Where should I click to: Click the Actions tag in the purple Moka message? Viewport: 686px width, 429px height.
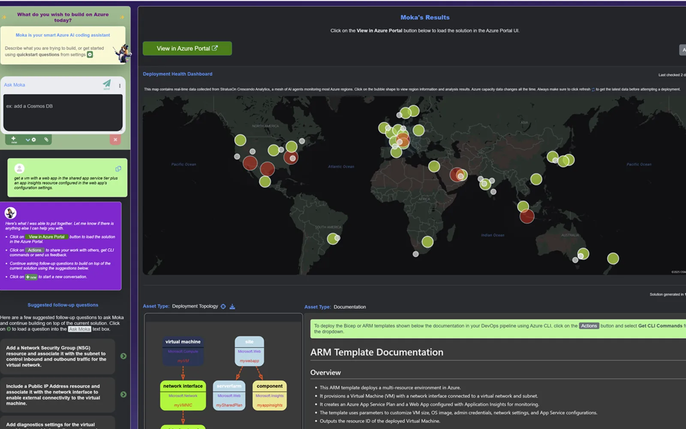click(35, 250)
